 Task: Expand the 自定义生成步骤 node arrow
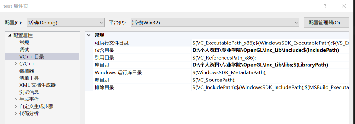click(16, 106)
